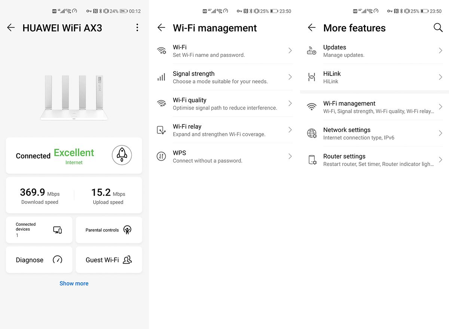Tap the Wi-Fi quality icon
Image resolution: width=449 pixels, height=329 pixels.
161,104
